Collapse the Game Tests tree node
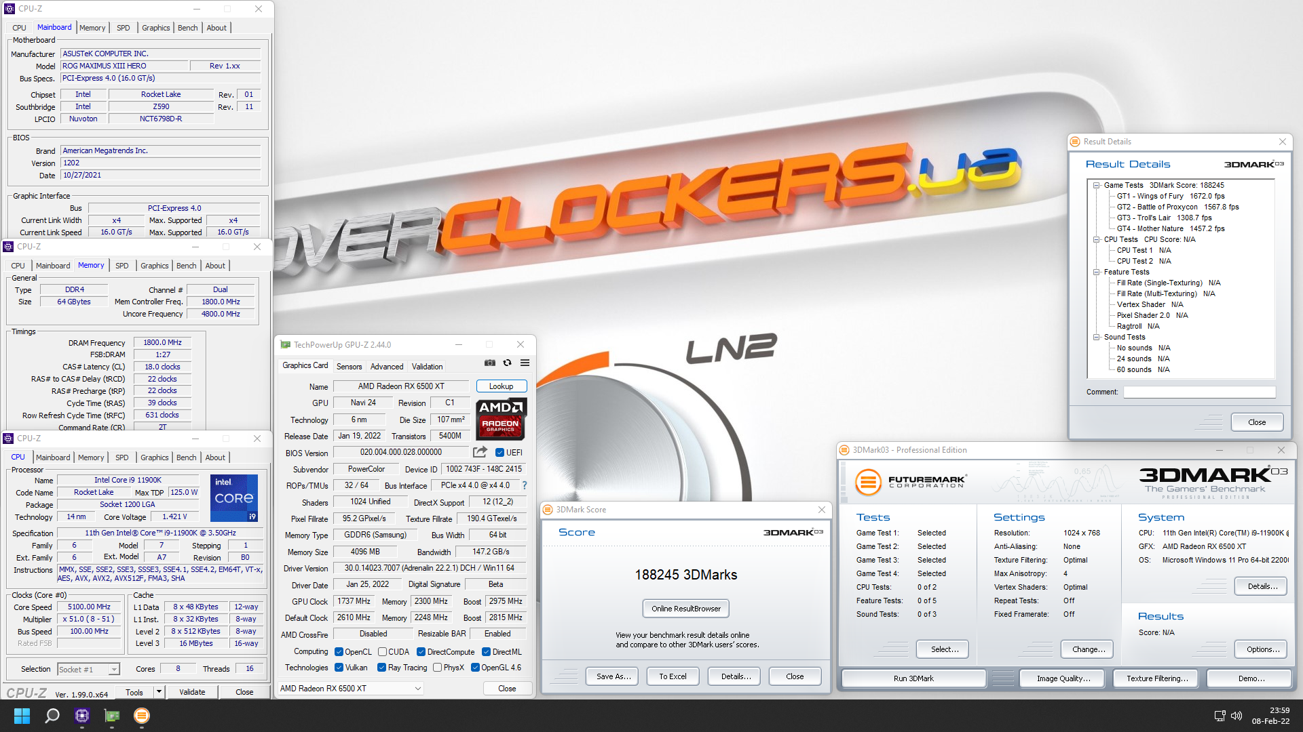Viewport: 1303px width, 732px height. click(1096, 185)
